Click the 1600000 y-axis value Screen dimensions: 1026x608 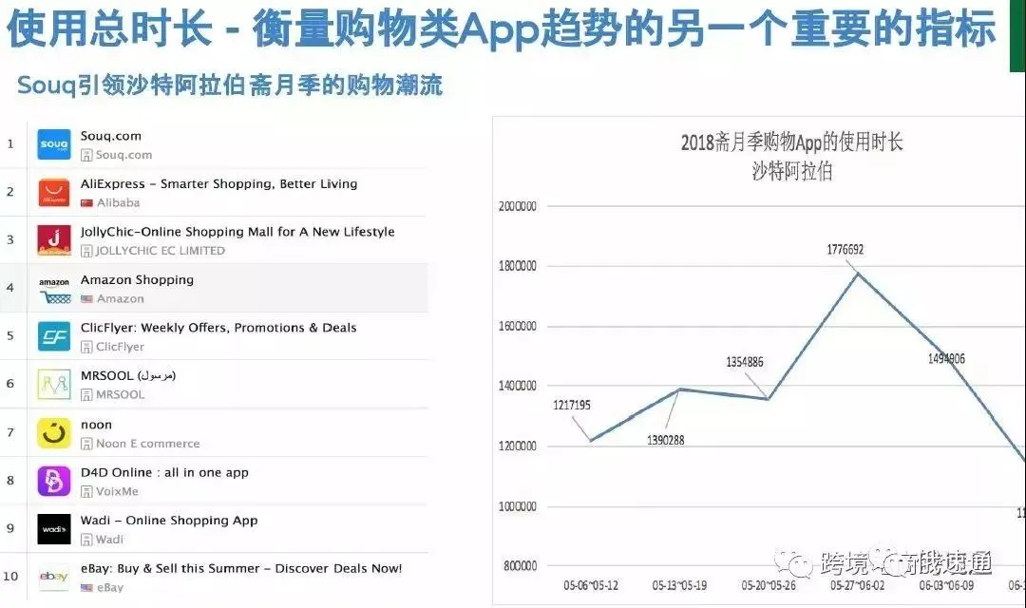point(518,326)
